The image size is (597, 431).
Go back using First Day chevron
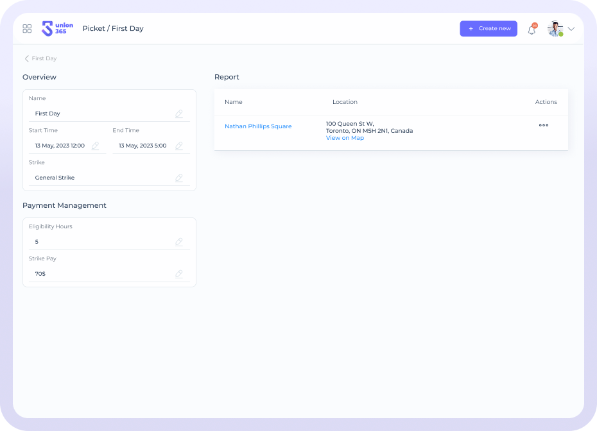pyautogui.click(x=27, y=58)
